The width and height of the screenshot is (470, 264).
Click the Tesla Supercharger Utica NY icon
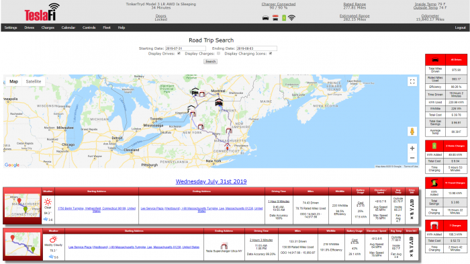point(224,246)
